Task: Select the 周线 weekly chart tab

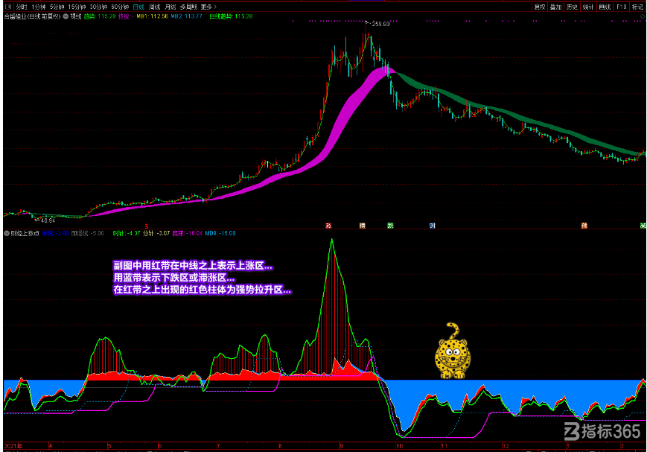Action: tap(154, 7)
